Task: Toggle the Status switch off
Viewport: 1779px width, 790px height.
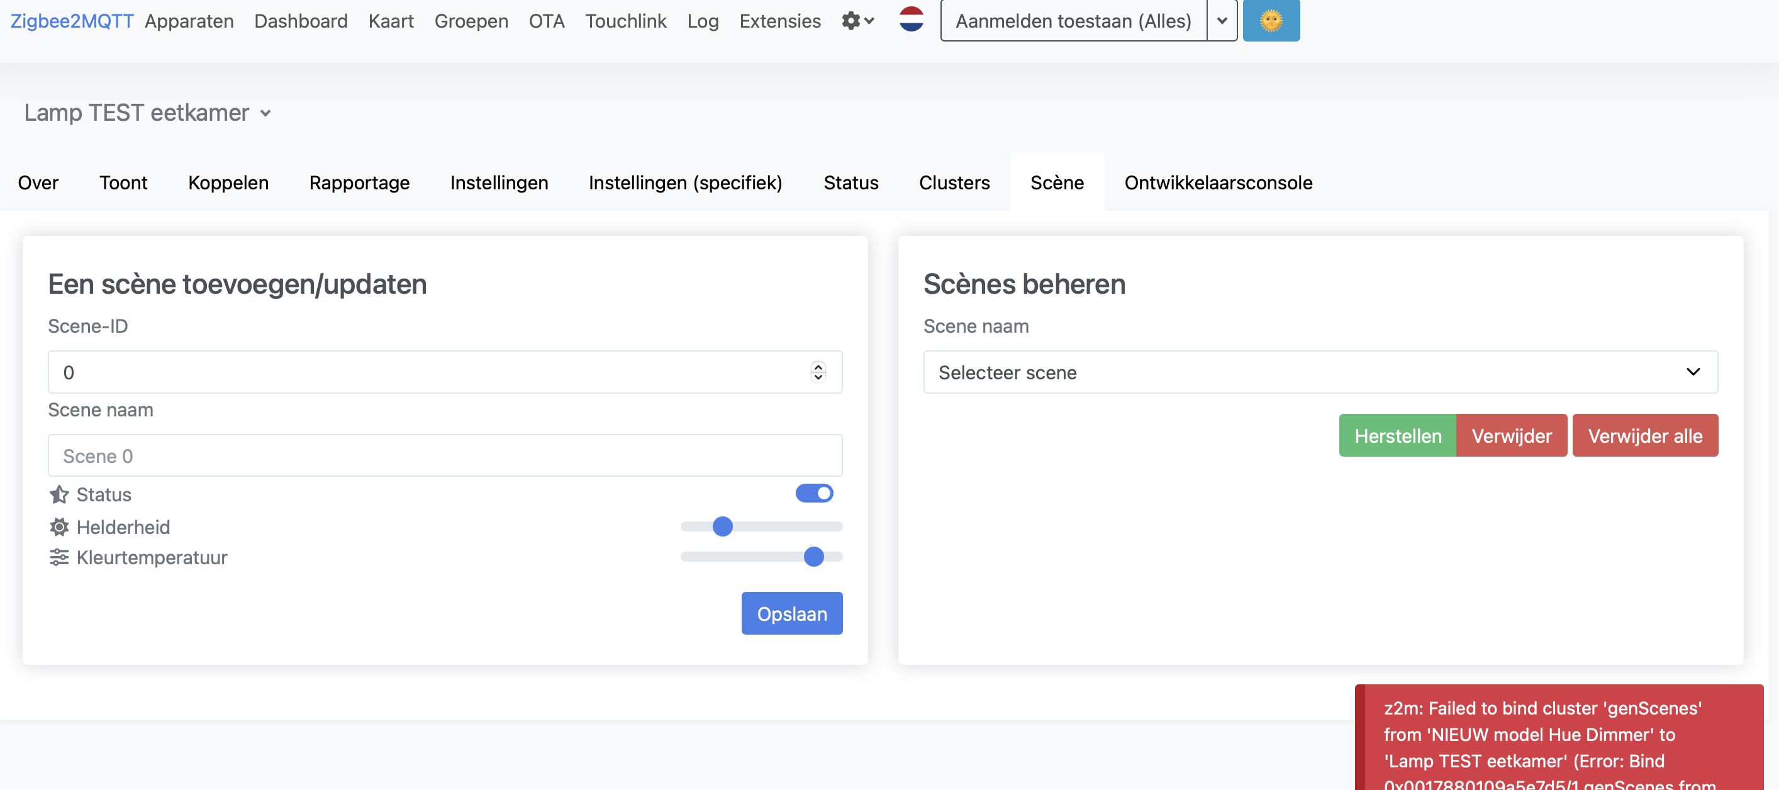Action: point(814,493)
